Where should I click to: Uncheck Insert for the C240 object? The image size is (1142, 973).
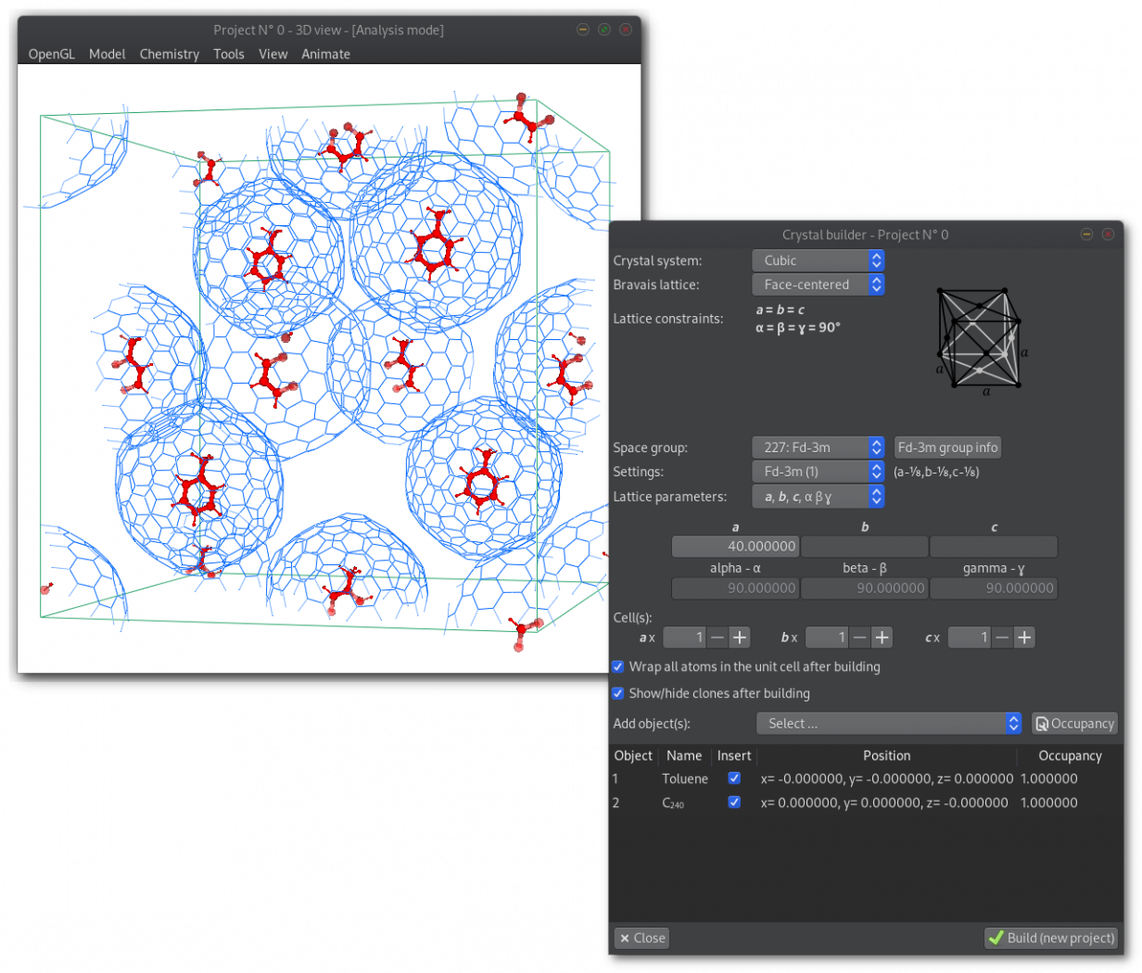pos(734,802)
